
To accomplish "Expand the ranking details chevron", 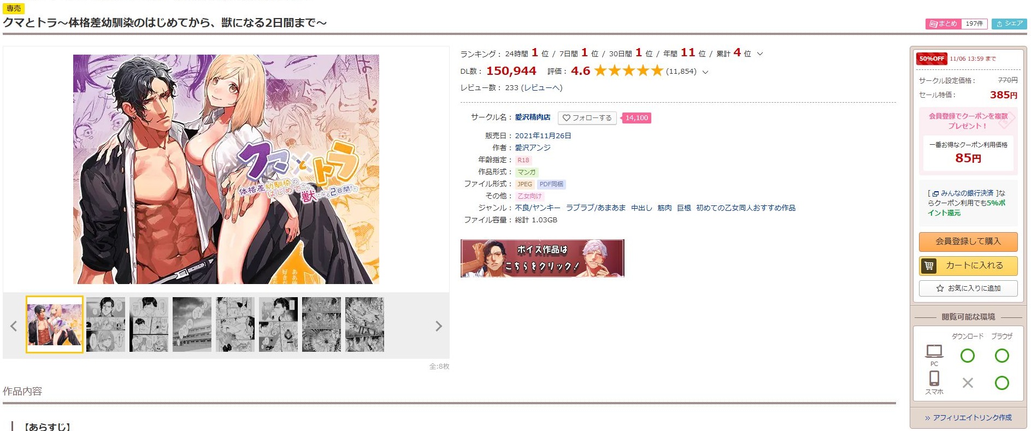I will 760,54.
